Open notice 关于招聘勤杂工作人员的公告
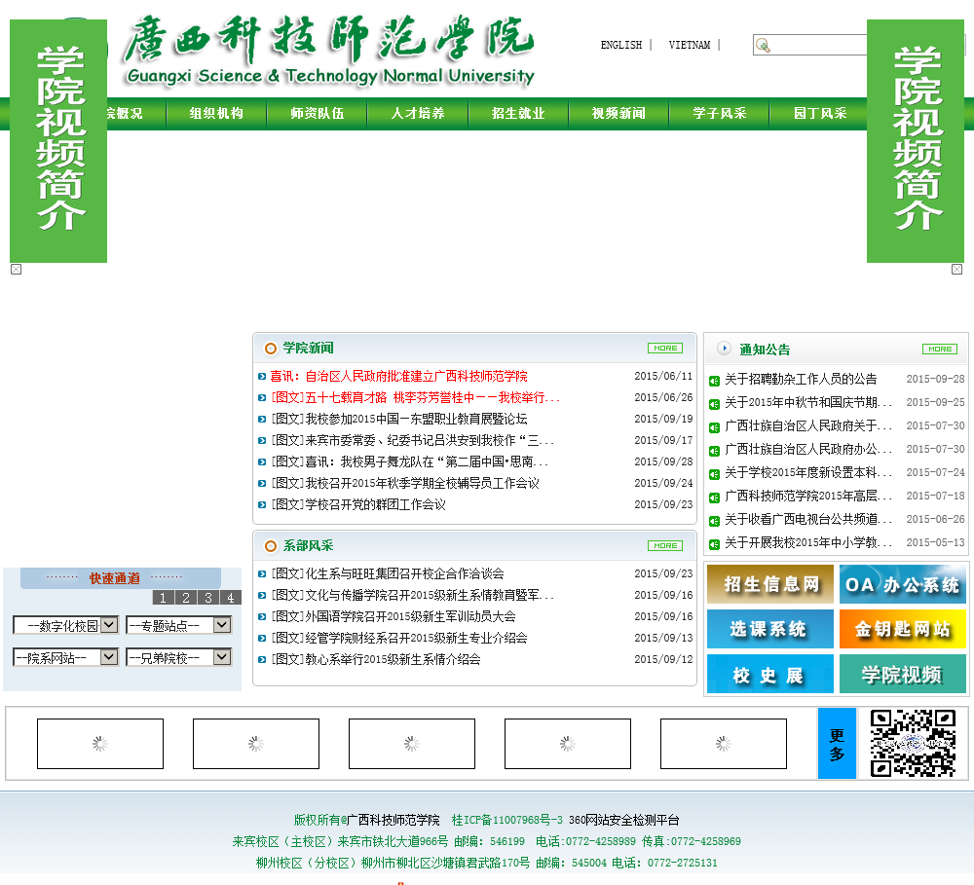Image resolution: width=974 pixels, height=885 pixels. [x=801, y=379]
